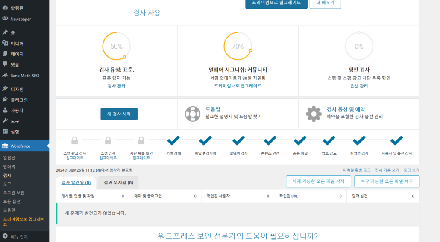The height and width of the screenshot is (242, 440).
Task: Click the checkmark above 암호 강도
Action: click(x=329, y=140)
